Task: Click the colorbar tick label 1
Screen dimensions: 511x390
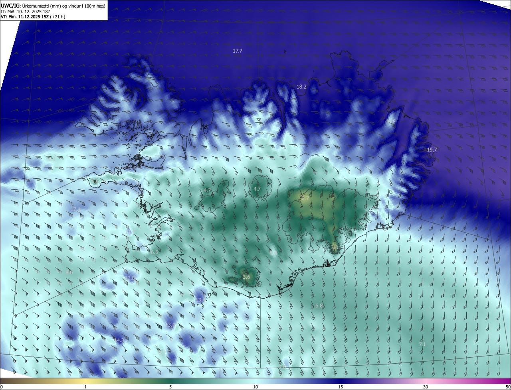Action: coord(85,387)
